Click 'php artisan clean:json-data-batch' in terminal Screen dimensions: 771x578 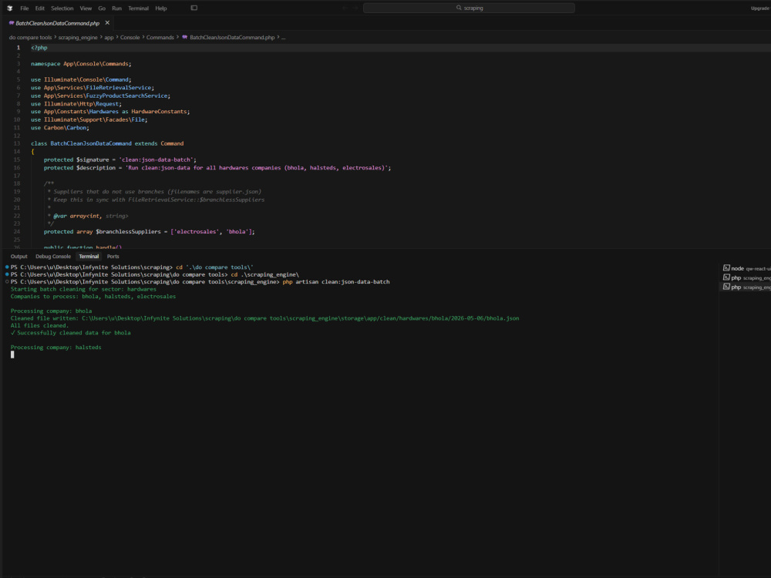336,281
